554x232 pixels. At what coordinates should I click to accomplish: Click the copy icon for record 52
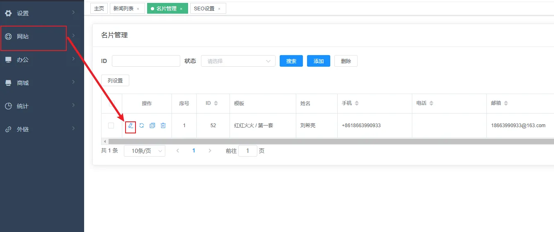152,126
